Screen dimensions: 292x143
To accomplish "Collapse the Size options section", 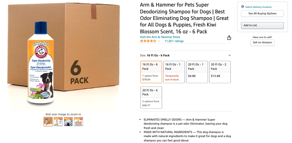I will pyautogui.click(x=230, y=55).
